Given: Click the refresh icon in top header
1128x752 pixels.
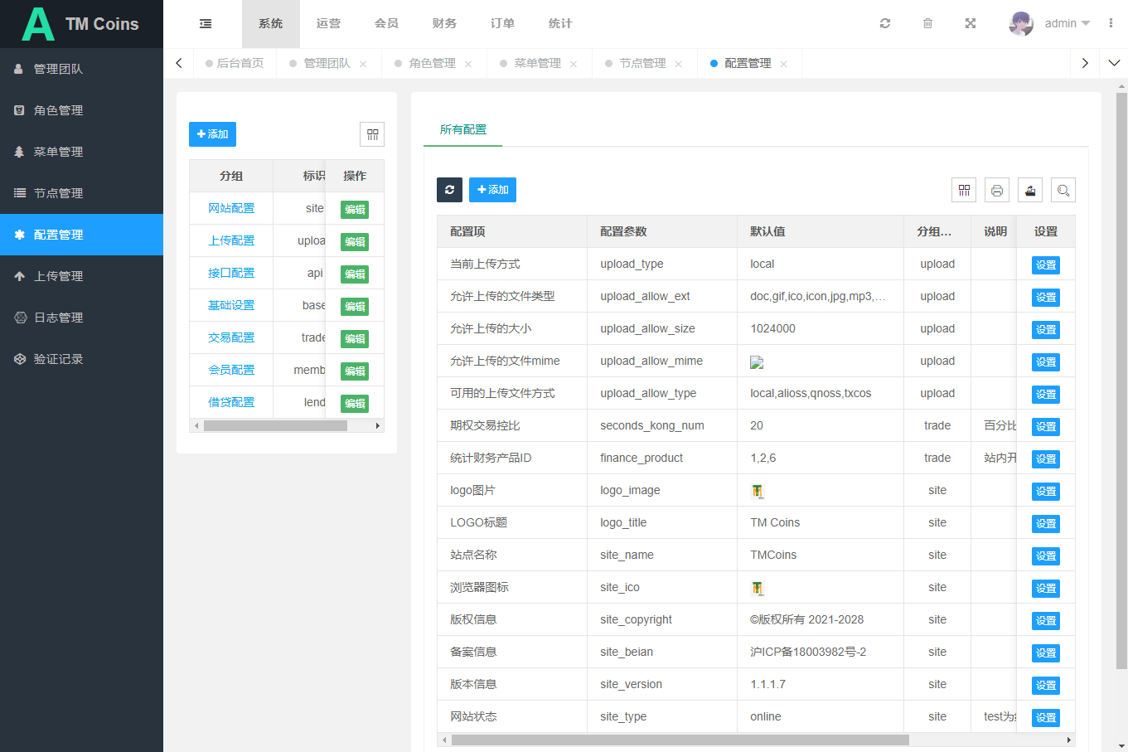Looking at the screenshot, I should tap(885, 24).
